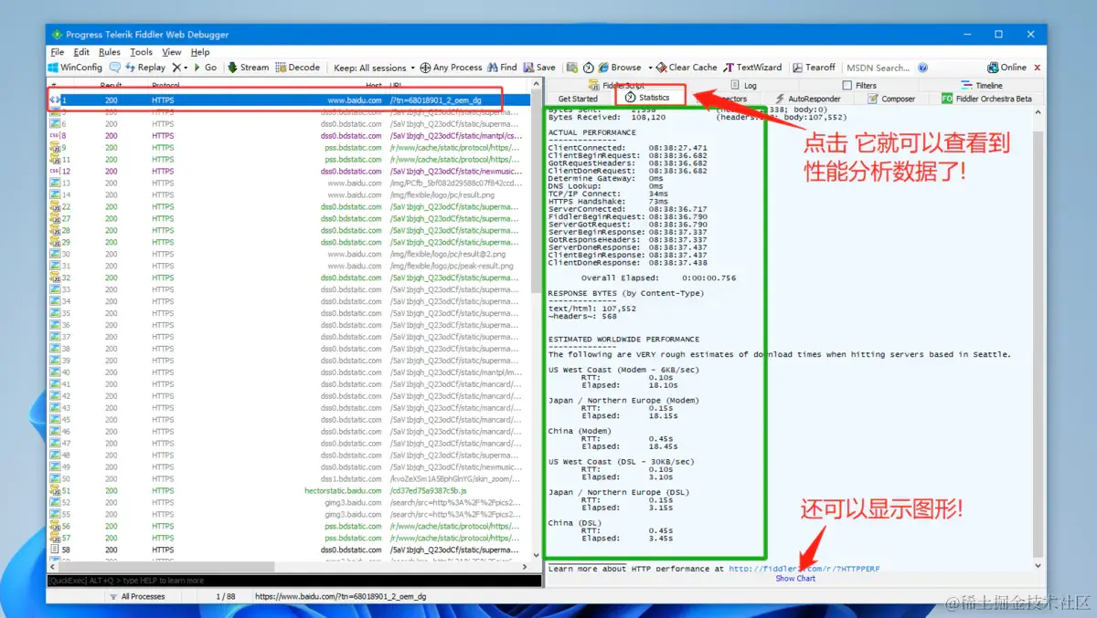The height and width of the screenshot is (618, 1097).
Task: Open the Get Started tab
Action: (x=578, y=99)
